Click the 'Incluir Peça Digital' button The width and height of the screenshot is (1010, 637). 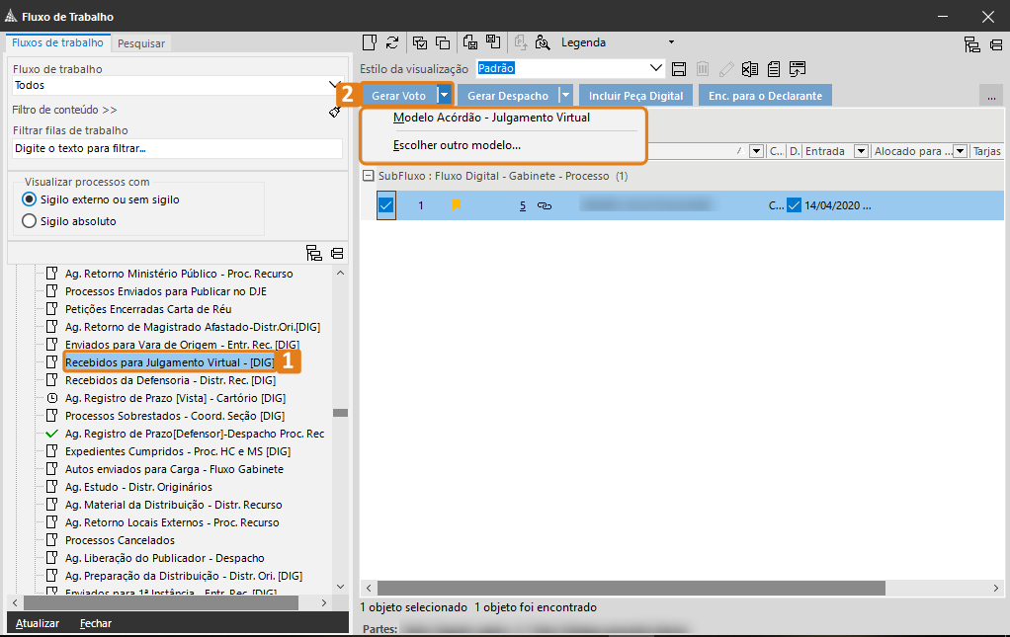635,96
